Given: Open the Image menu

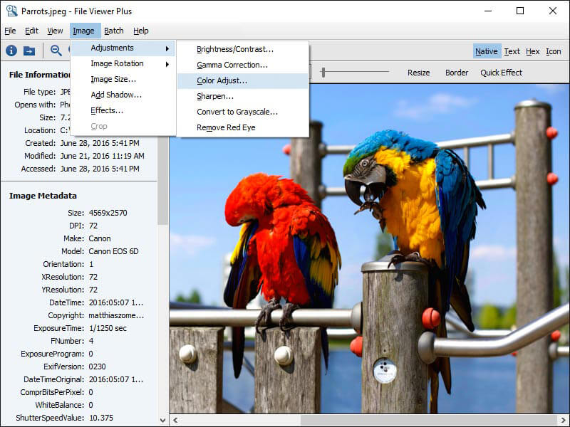Looking at the screenshot, I should point(83,31).
